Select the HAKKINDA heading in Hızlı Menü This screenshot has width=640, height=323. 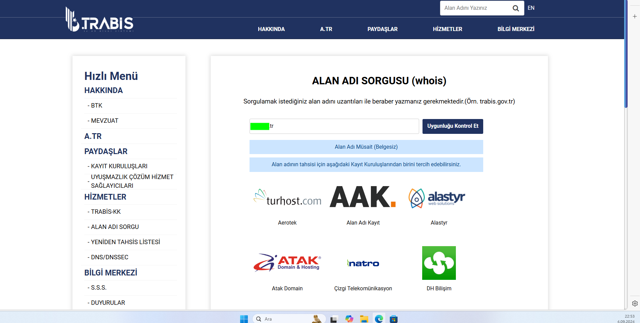pos(104,90)
